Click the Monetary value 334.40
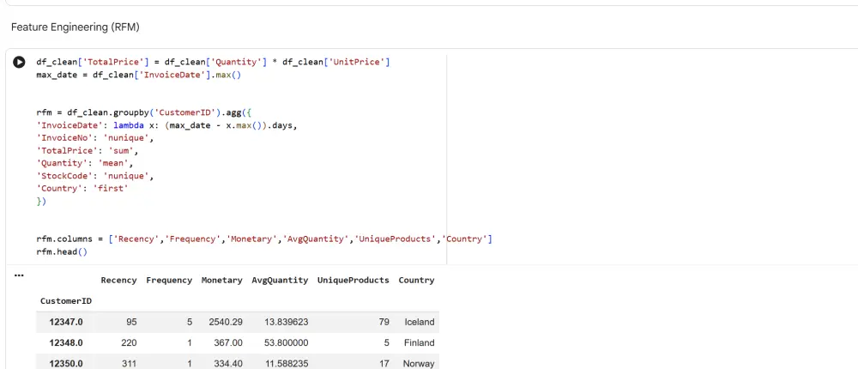Viewport: 858px width, 369px height. click(230, 364)
